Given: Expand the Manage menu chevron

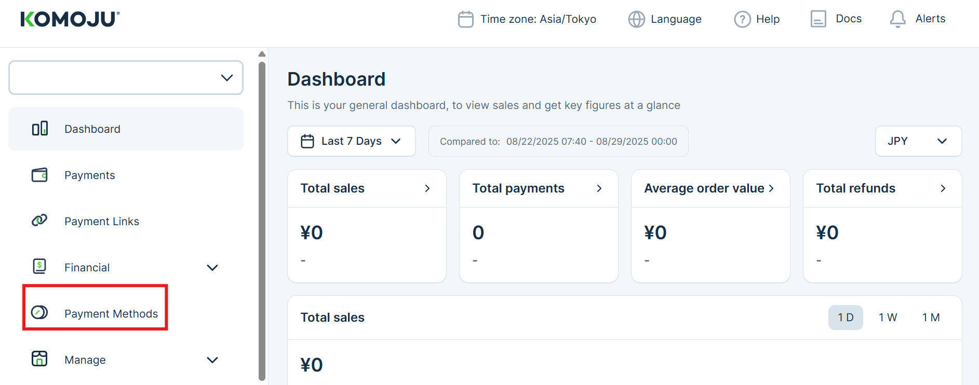Looking at the screenshot, I should (x=212, y=360).
